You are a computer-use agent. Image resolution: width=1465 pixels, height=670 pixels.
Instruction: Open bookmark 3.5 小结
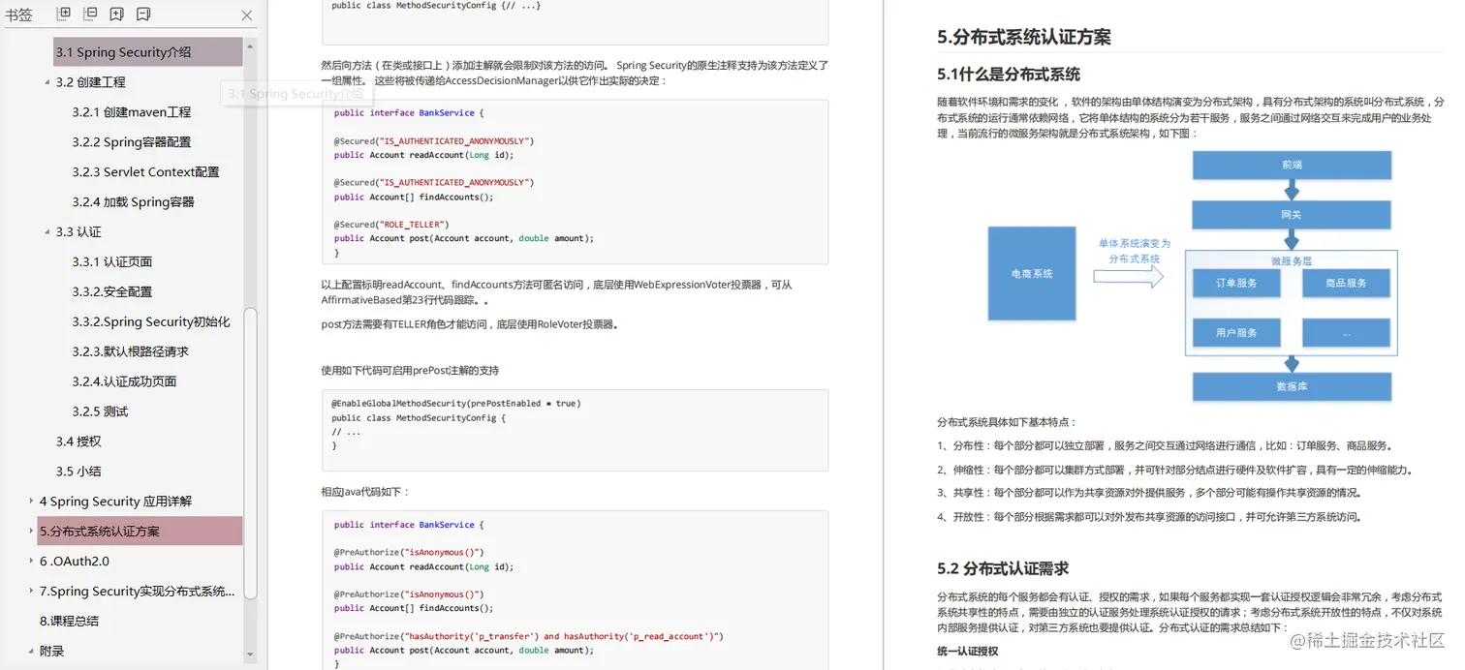coord(78,472)
